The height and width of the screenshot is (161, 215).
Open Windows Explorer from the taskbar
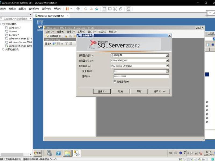click(x=67, y=153)
